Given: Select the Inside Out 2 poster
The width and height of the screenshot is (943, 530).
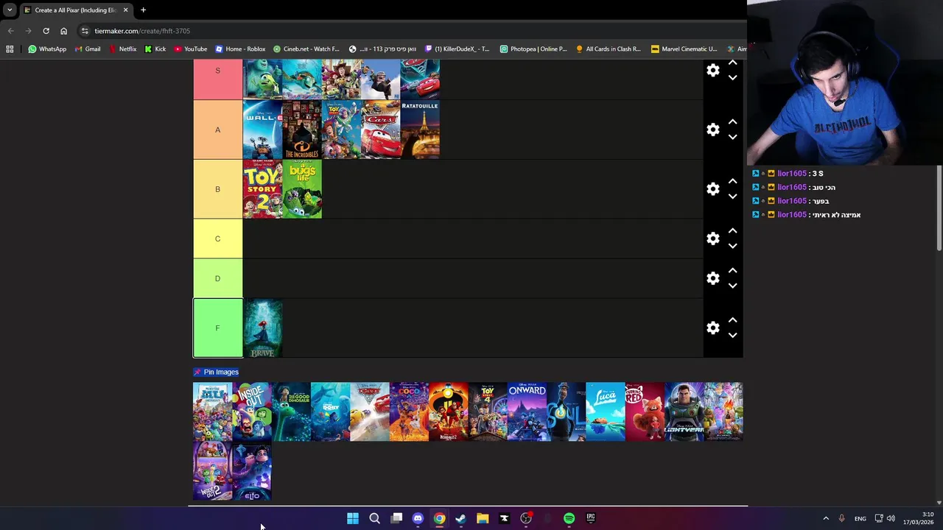Looking at the screenshot, I should [x=212, y=471].
